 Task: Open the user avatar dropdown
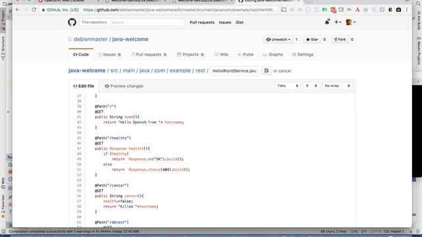pyautogui.click(x=351, y=22)
